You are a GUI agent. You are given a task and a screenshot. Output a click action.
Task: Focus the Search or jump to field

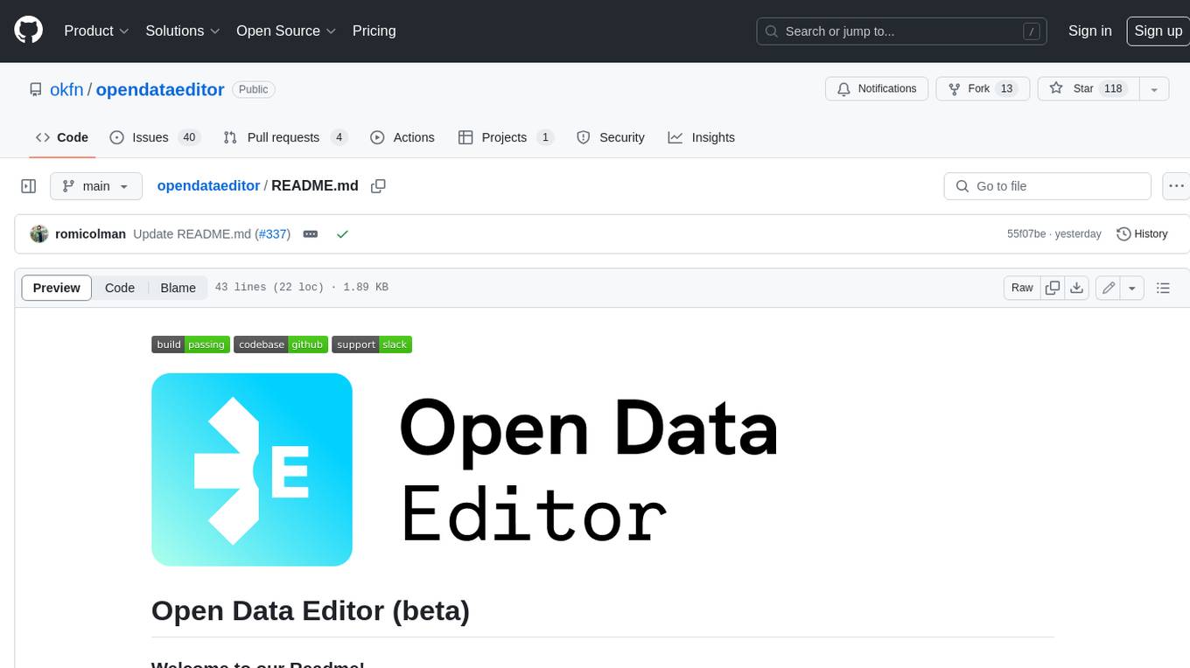903,31
